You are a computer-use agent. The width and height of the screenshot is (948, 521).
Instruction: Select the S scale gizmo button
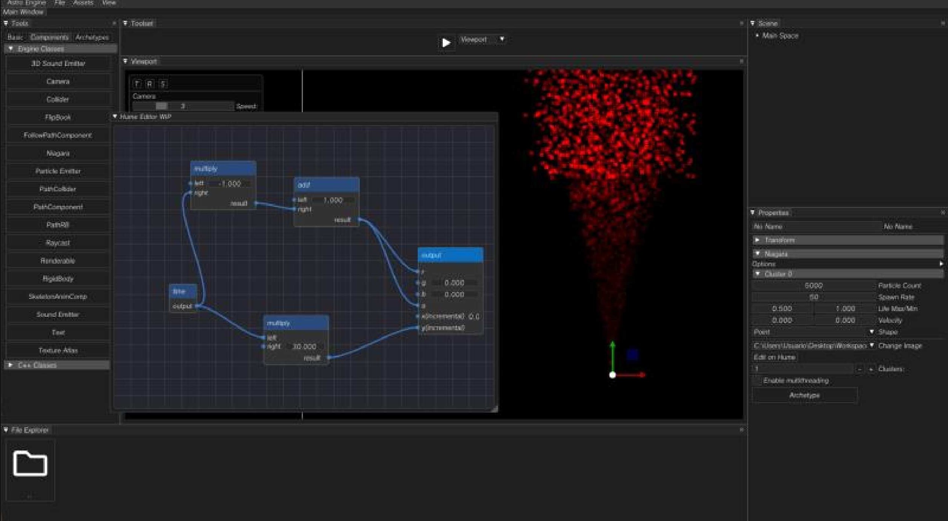pos(163,84)
